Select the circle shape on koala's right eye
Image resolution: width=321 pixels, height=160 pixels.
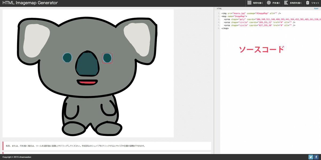coord(107,58)
